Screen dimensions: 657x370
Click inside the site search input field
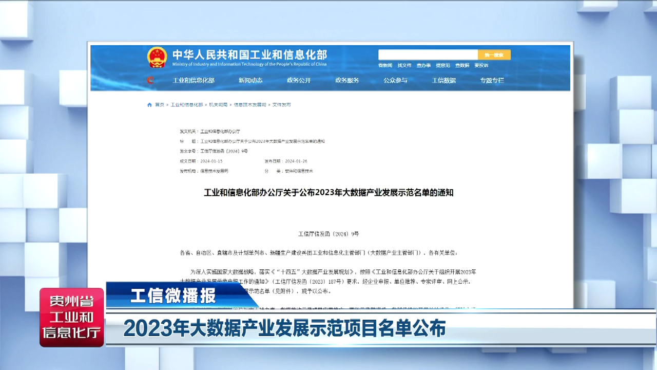[x=428, y=55]
